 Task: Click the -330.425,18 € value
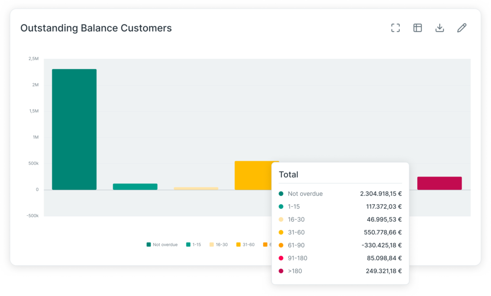382,245
